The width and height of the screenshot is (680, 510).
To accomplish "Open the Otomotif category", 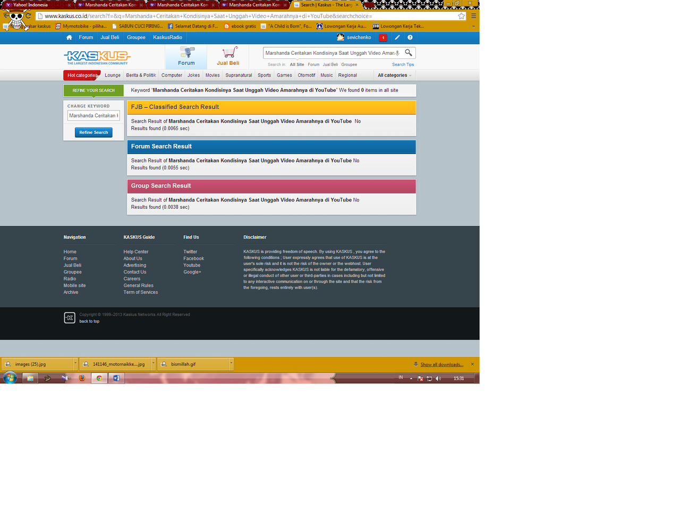I will [307, 75].
